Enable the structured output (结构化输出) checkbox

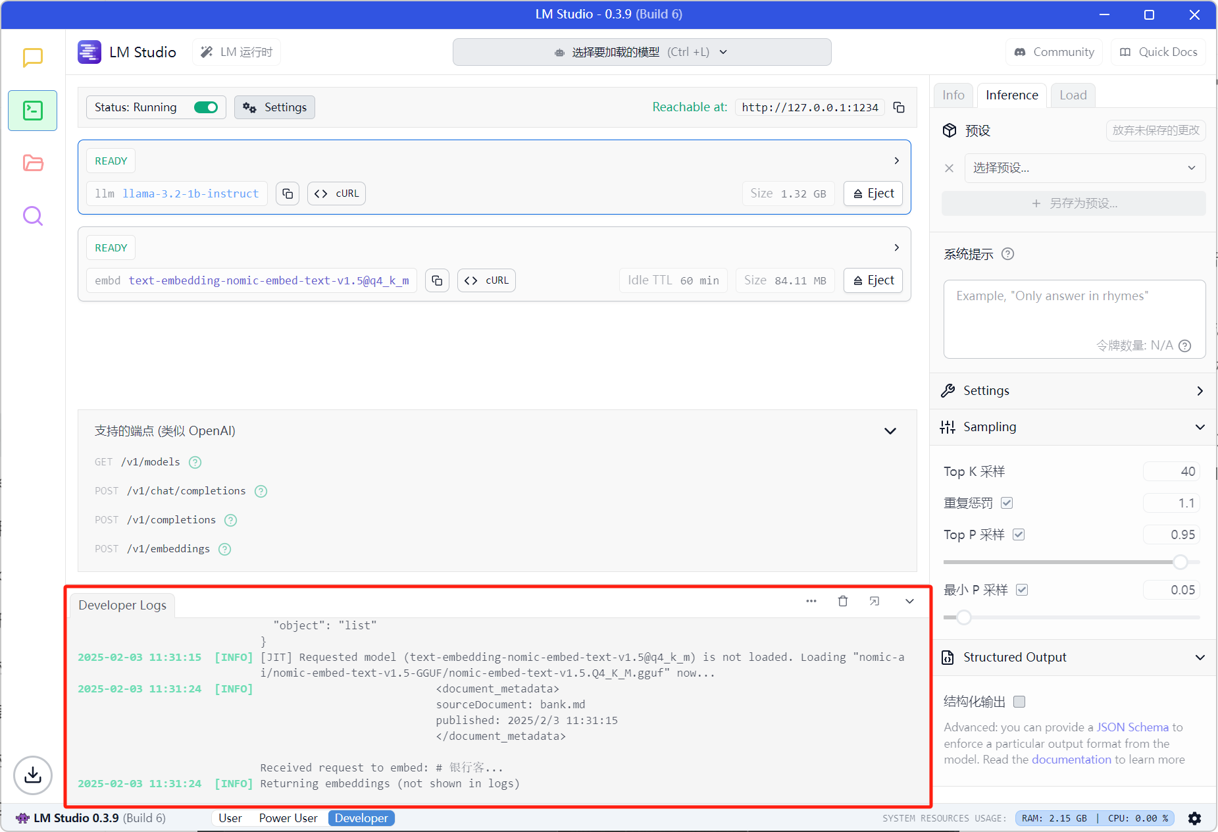pos(1019,702)
